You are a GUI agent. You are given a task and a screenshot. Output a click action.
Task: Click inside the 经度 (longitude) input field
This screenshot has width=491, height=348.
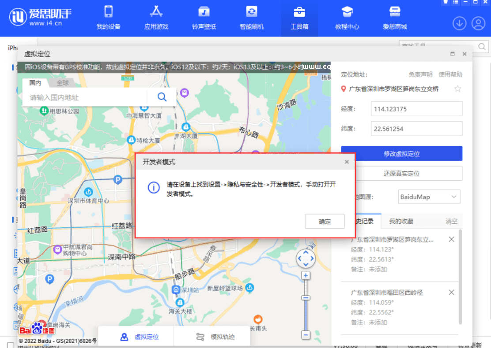click(415, 109)
